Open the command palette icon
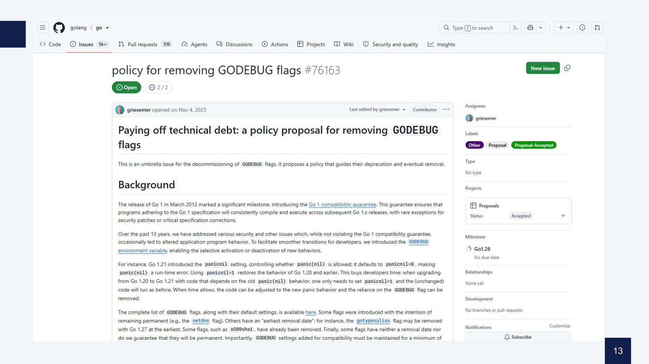This screenshot has width=649, height=364. [515, 28]
